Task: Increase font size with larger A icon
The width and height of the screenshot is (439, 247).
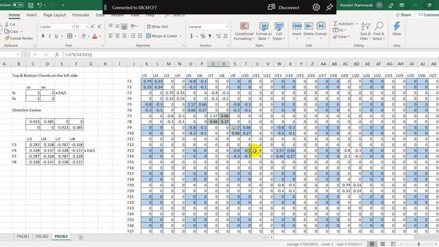Action: pos(93,26)
